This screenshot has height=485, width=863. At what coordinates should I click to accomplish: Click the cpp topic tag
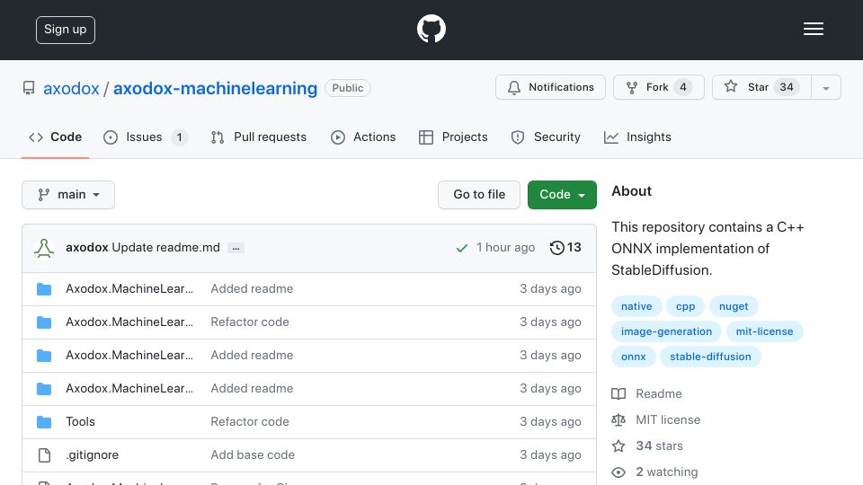point(685,306)
